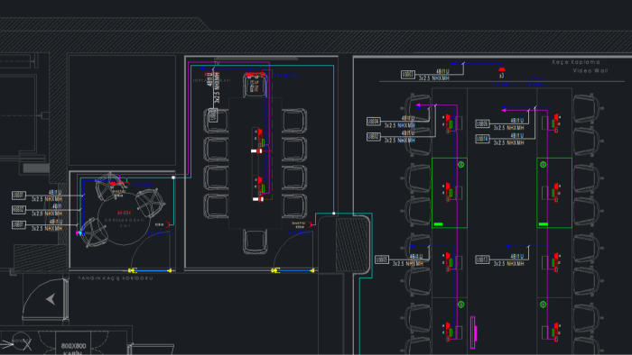This screenshot has width=632, height=355.
Task: Select the gray arrowhead inside the door swing
Action: [51, 299]
